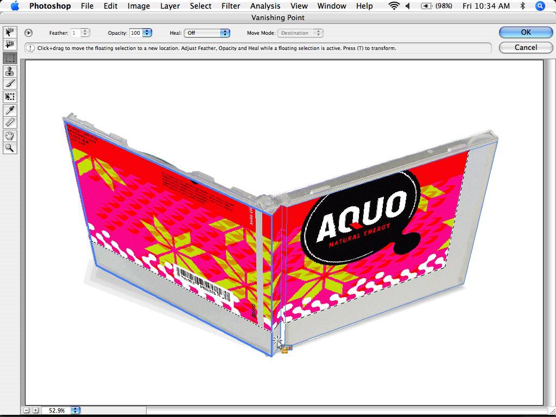Click the clock showing Fri 10:34 AM

pos(486,5)
